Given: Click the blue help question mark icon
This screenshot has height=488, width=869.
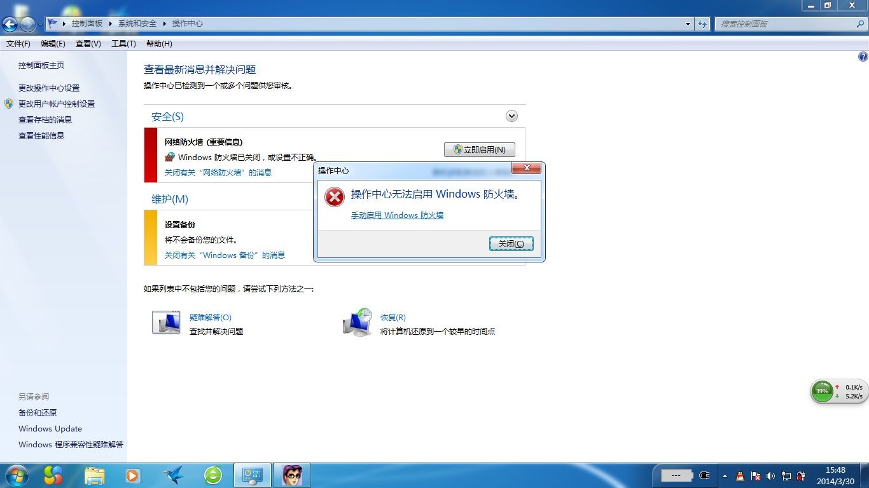Looking at the screenshot, I should pos(863,57).
